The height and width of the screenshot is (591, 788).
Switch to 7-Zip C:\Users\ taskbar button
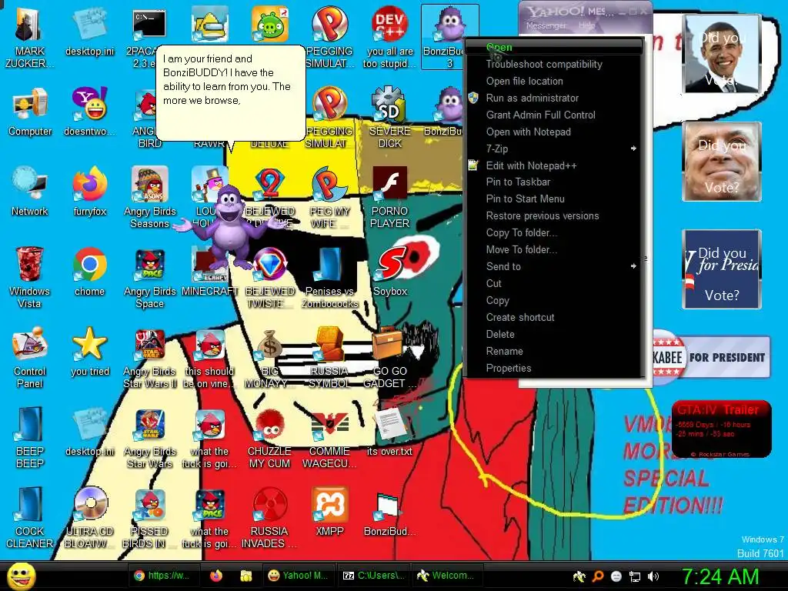coord(373,576)
